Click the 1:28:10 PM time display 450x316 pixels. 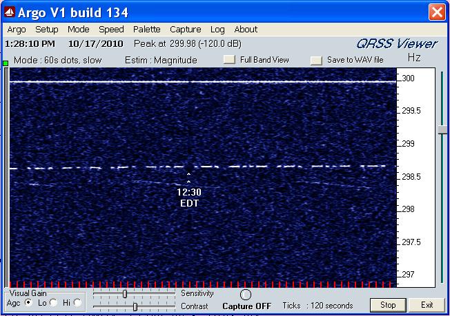30,44
